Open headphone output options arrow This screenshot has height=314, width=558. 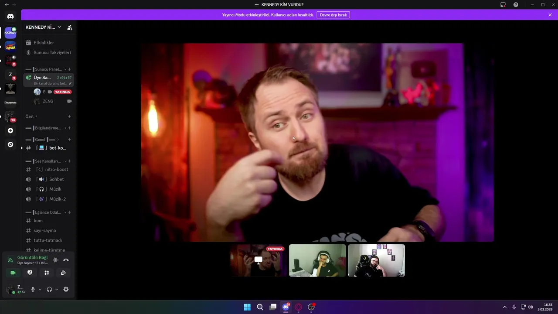[57, 290]
